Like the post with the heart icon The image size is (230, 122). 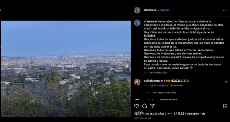pos(136,106)
